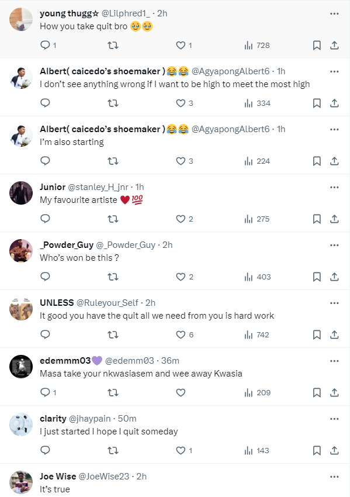Like edemmm03's tweet
Viewport: 350px width, 497px height.
pyautogui.click(x=181, y=393)
